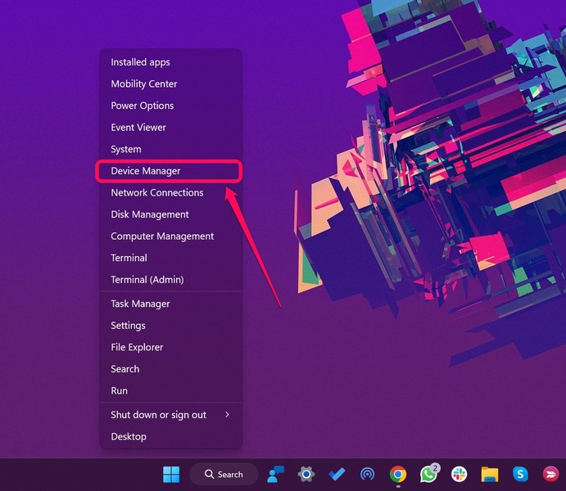The width and height of the screenshot is (566, 491).
Task: Open Installed apps from the menu
Action: click(x=141, y=62)
